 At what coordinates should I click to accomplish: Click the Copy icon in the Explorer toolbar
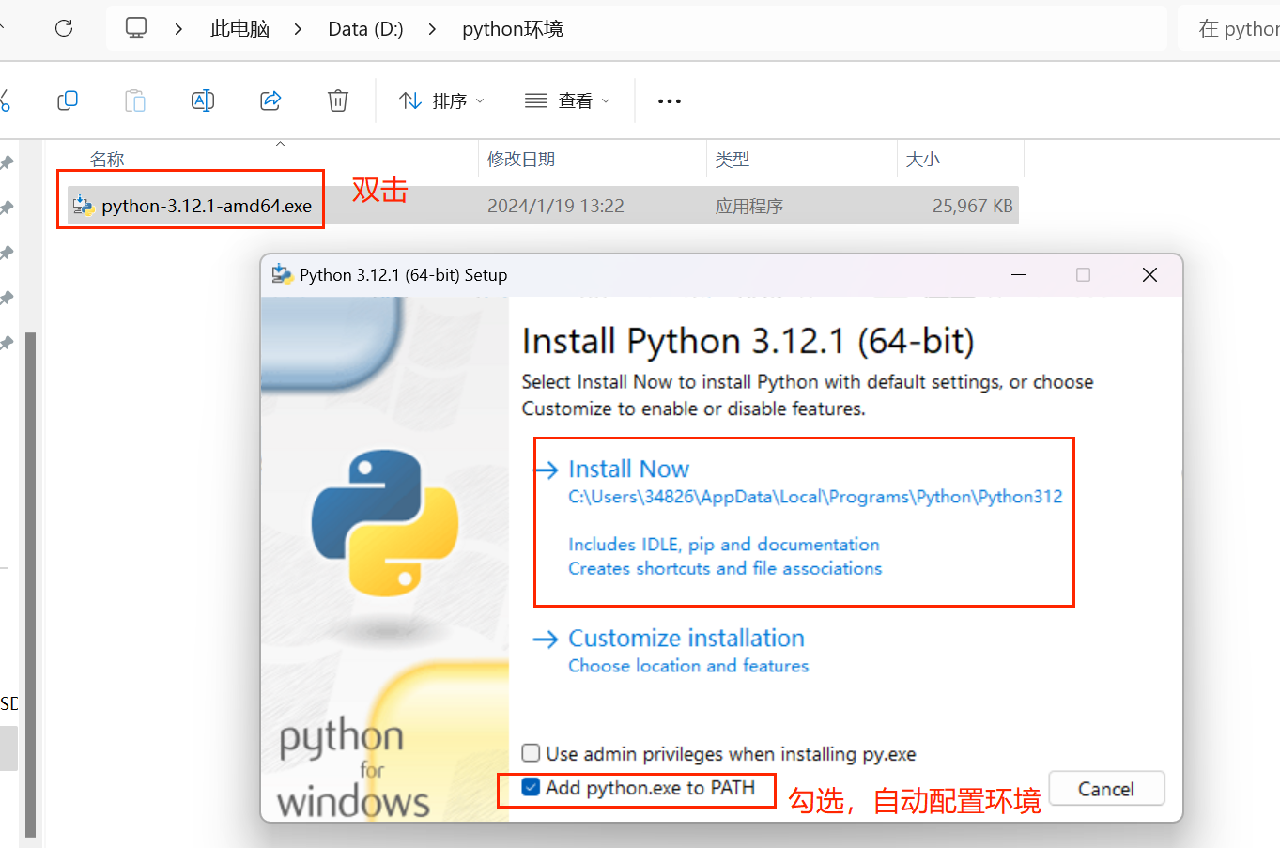coord(68,100)
